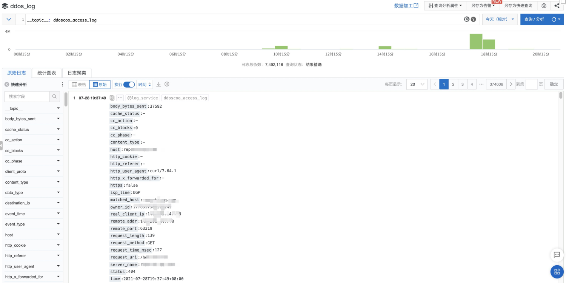This screenshot has width=566, height=283.
Task: Click the help question mark beside the query bar
Action: coord(473,19)
